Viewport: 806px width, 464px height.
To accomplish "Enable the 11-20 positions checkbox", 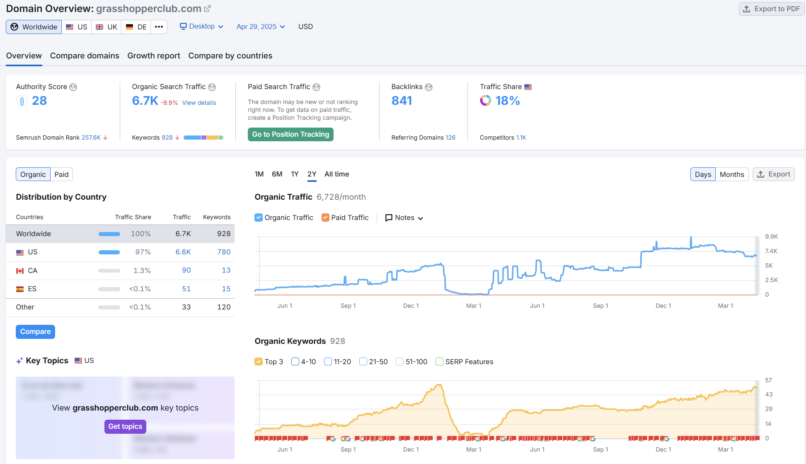I will (328, 362).
